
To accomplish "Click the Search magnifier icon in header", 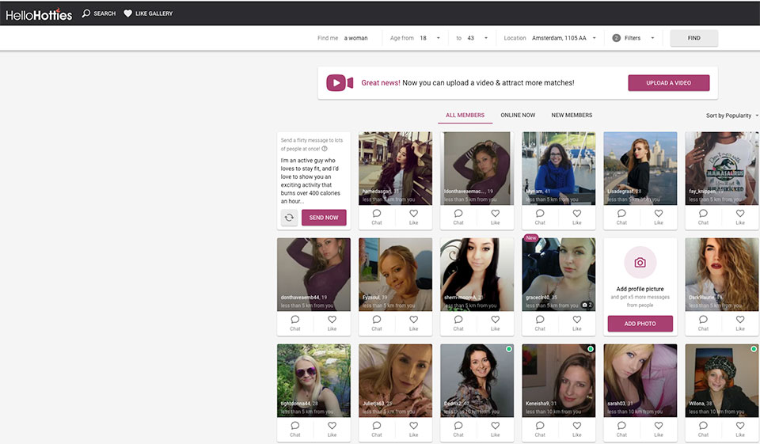I will point(86,13).
